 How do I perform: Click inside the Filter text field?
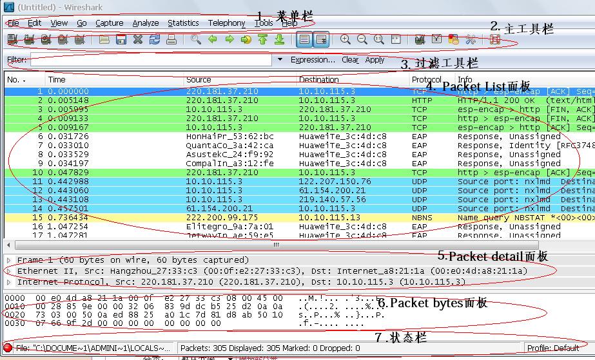coord(151,60)
